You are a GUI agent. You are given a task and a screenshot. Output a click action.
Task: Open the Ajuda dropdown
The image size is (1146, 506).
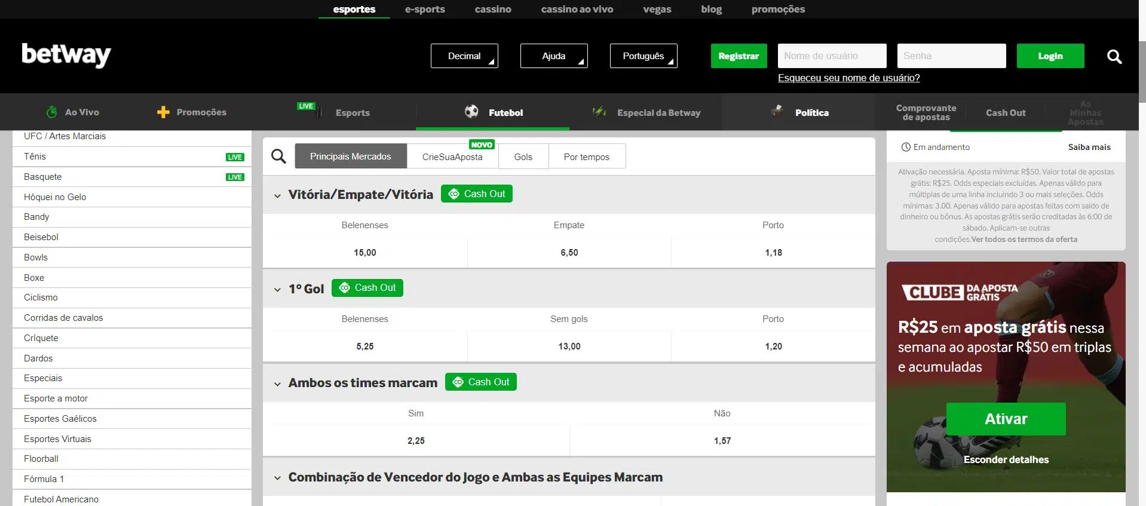tap(554, 56)
